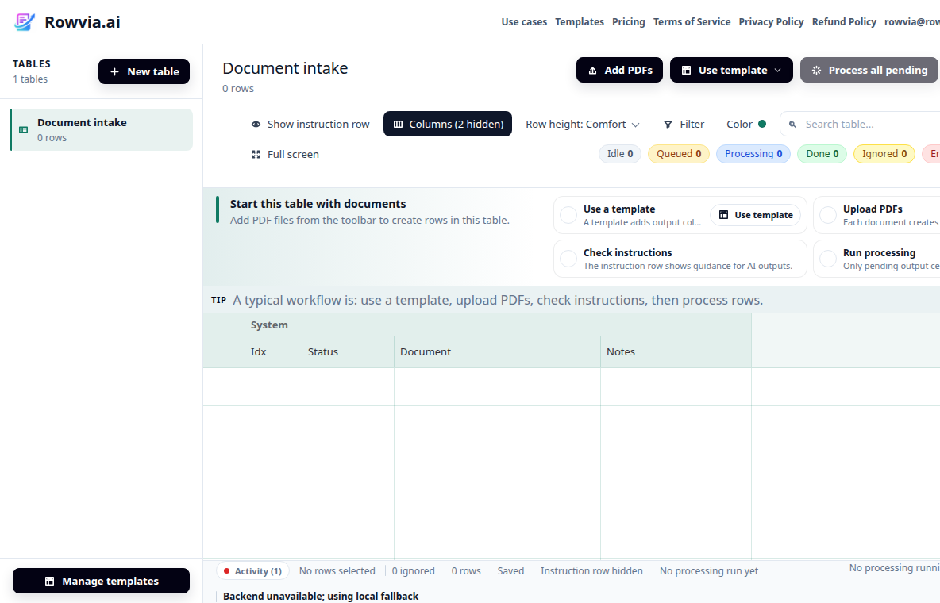Click Use template in the onboarding card
The height and width of the screenshot is (603, 940).
(x=755, y=215)
